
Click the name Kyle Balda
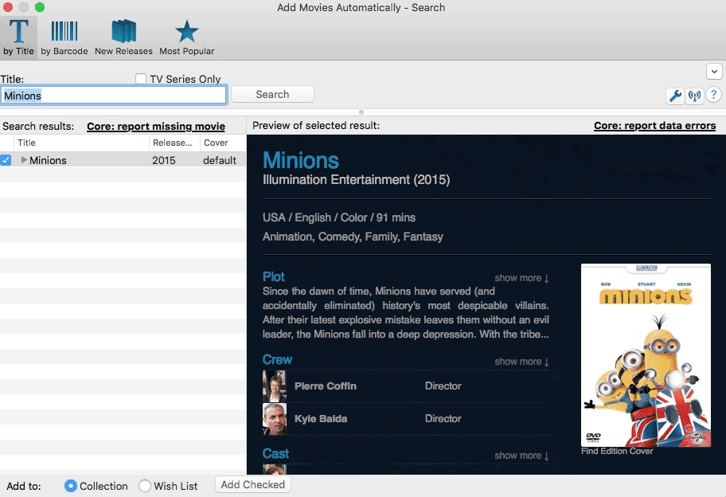[x=321, y=419]
